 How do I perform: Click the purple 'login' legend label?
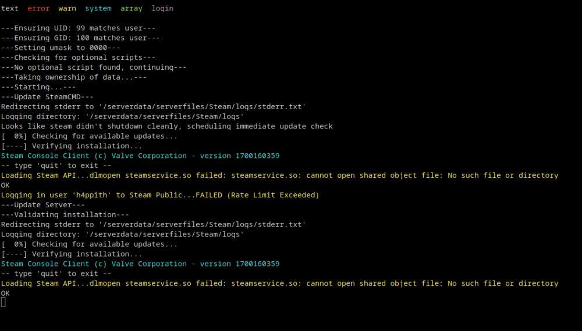(162, 9)
